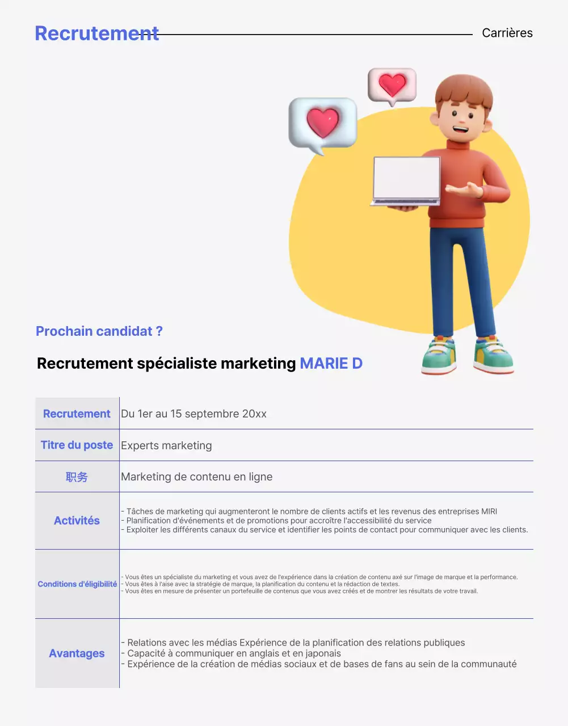568x726 pixels.
Task: Select the 职务 table header
Action: [77, 477]
